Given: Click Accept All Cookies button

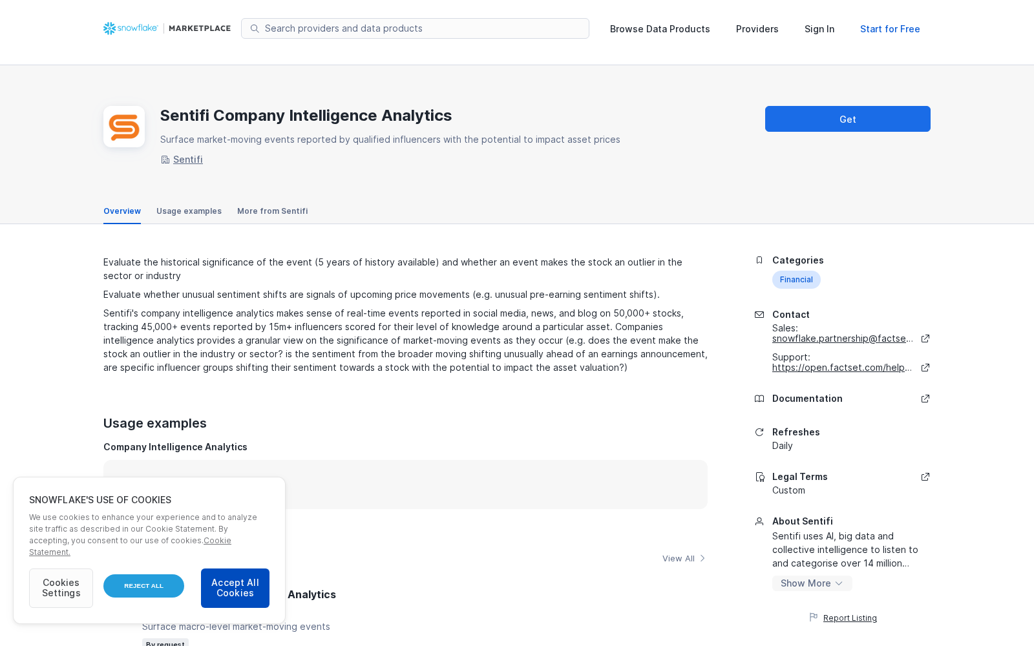Looking at the screenshot, I should point(235,588).
